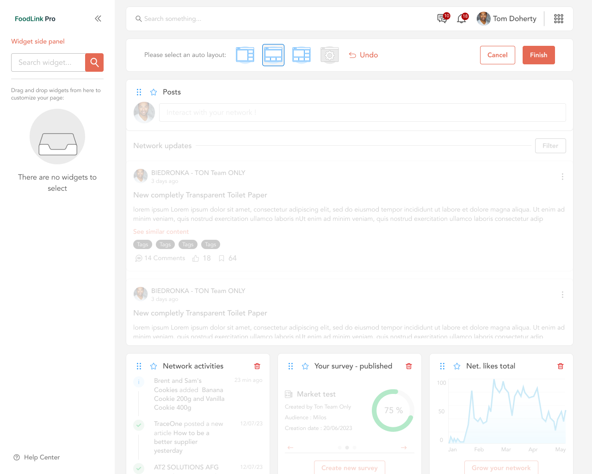Undo the last layout change

(x=363, y=55)
